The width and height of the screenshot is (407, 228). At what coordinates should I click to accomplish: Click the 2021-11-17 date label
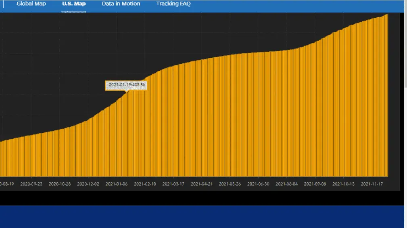click(372, 184)
